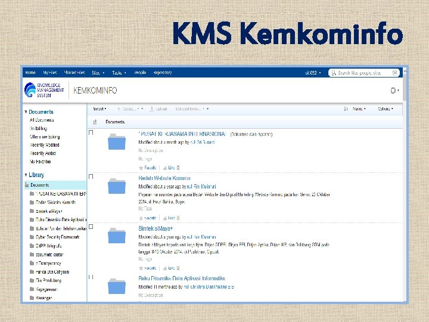Image resolution: width=429 pixels, height=322 pixels.
Task: Open the Bimtek siMaya+ title link
Action: tap(156, 228)
